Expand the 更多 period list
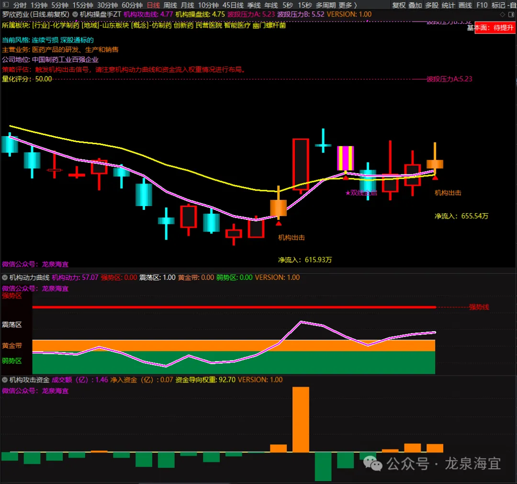 coord(348,5)
